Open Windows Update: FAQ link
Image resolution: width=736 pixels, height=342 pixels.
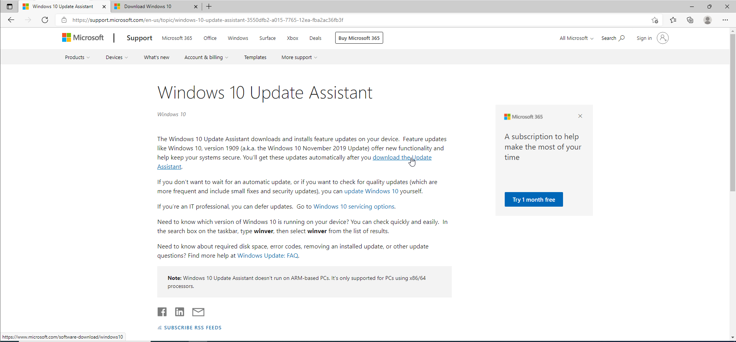268,255
